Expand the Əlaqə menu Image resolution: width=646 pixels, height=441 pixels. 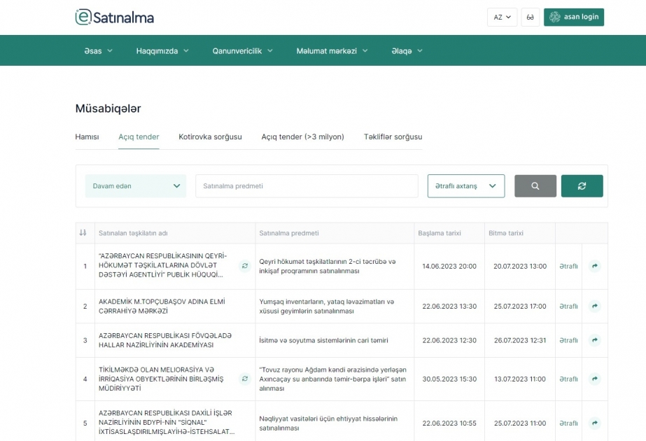(x=407, y=51)
